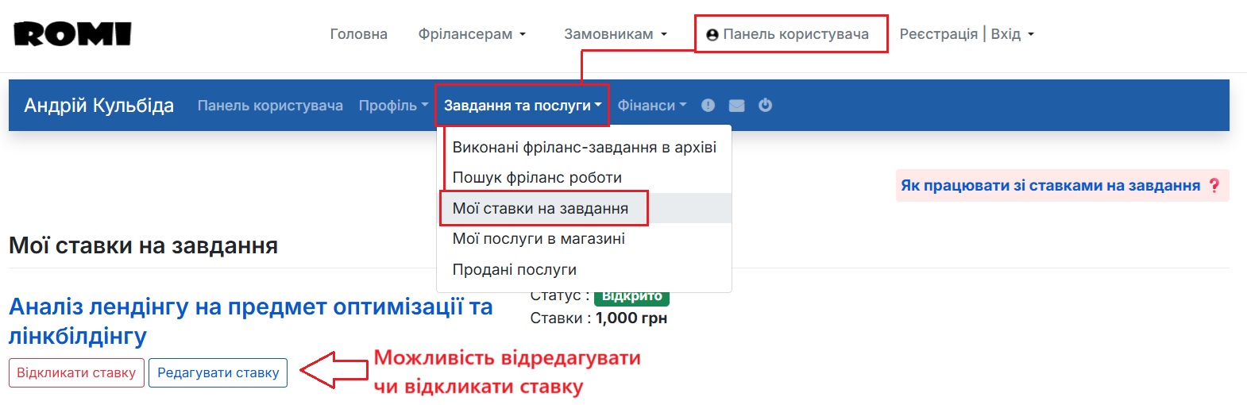Select Виконані фріланс-завдання в архіві
Screen dimensions: 1247x405
click(584, 147)
